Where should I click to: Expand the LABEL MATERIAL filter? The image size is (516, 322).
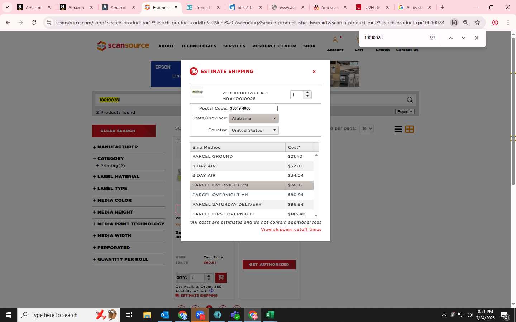(x=116, y=177)
